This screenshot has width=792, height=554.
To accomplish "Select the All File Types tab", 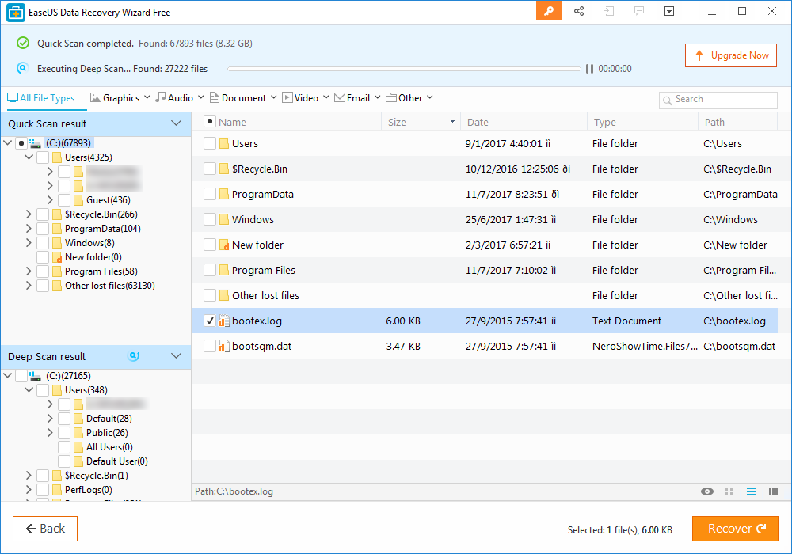I will pos(41,98).
